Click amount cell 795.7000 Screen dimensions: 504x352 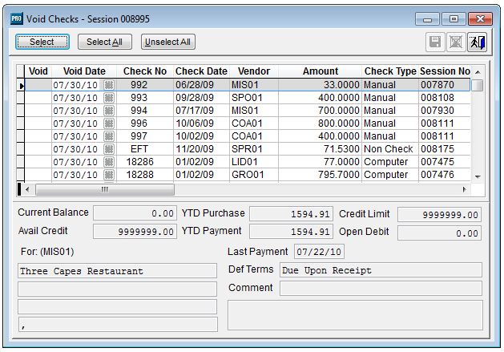(321, 175)
